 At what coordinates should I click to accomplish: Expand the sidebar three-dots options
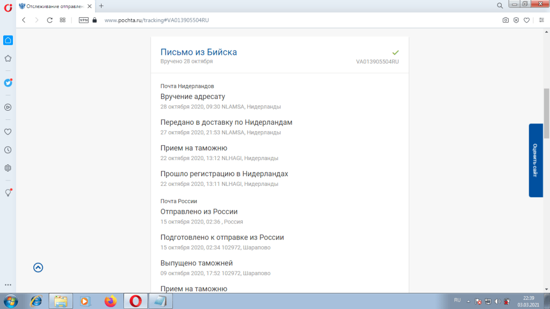pyautogui.click(x=8, y=285)
